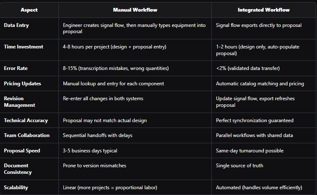Click 'Automatic catalog matching and pricing' cell

(x=260, y=84)
